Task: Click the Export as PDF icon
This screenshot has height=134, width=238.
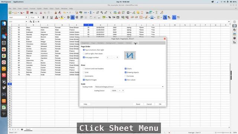Action: 28,12
